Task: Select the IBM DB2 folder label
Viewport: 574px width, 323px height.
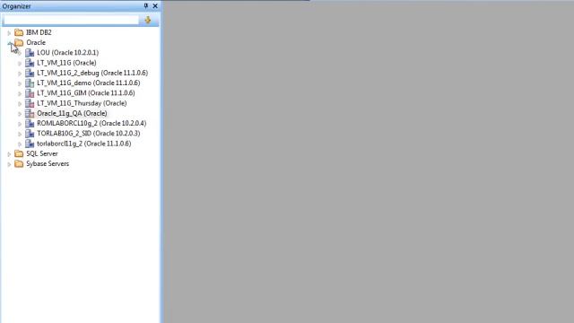Action: [x=39, y=32]
